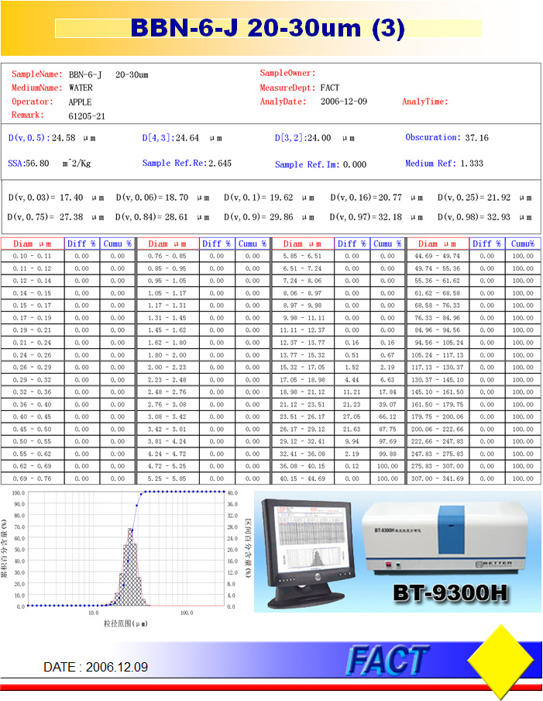Click 'Medium Ref: 1.333'
Viewport: 543px width, 701px height.
coord(445,163)
